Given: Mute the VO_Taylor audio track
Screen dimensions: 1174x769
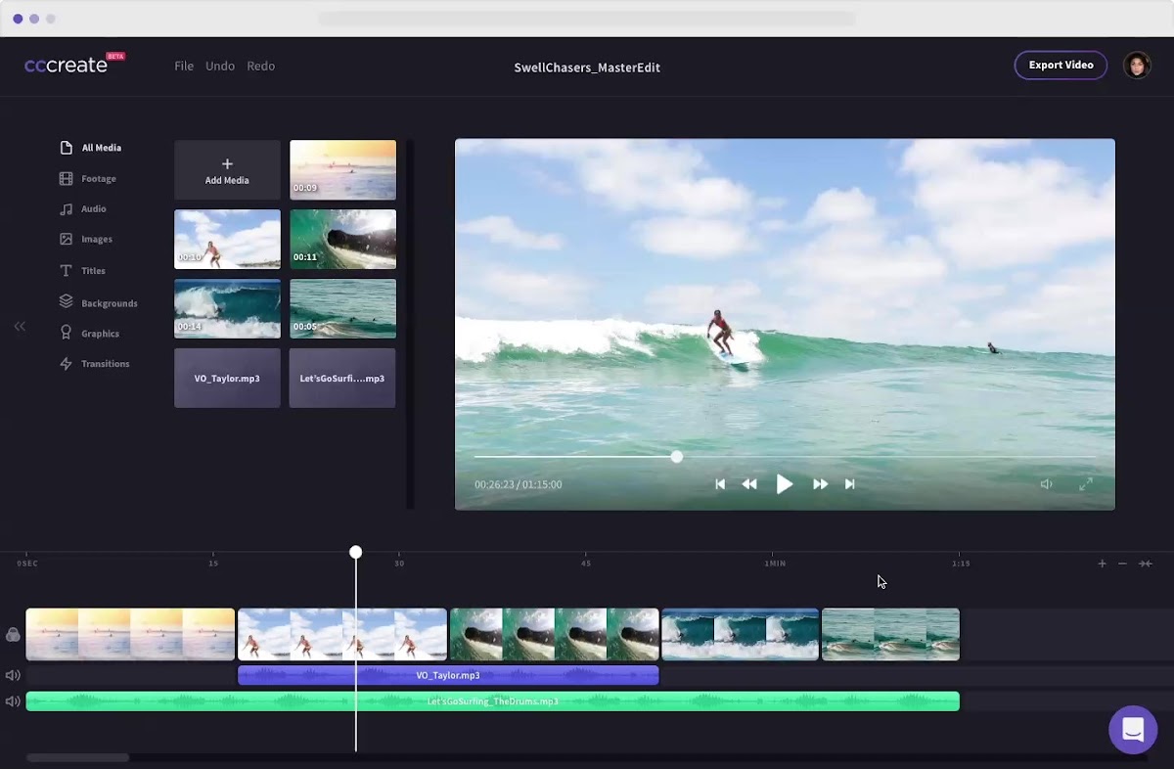Looking at the screenshot, I should 13,675.
